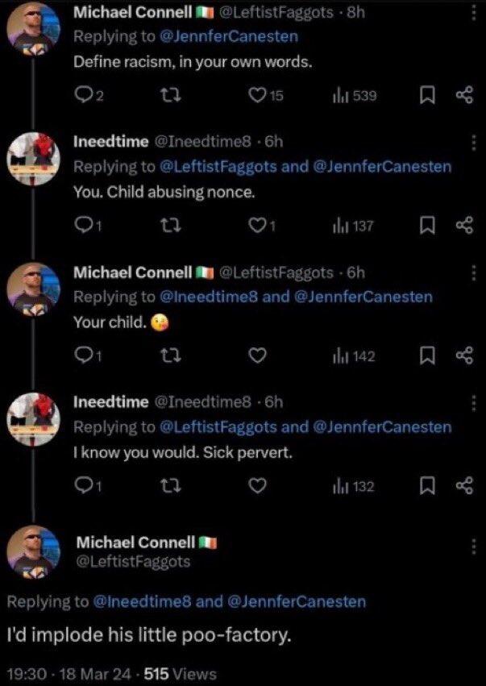Reply to the "I know you would" tweet
Image resolution: width=486 pixels, height=686 pixels.
click(85, 486)
